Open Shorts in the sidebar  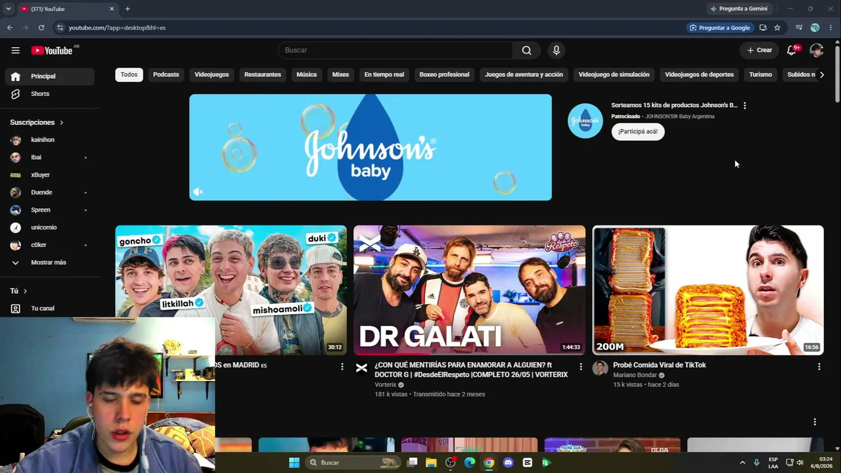(x=50, y=94)
